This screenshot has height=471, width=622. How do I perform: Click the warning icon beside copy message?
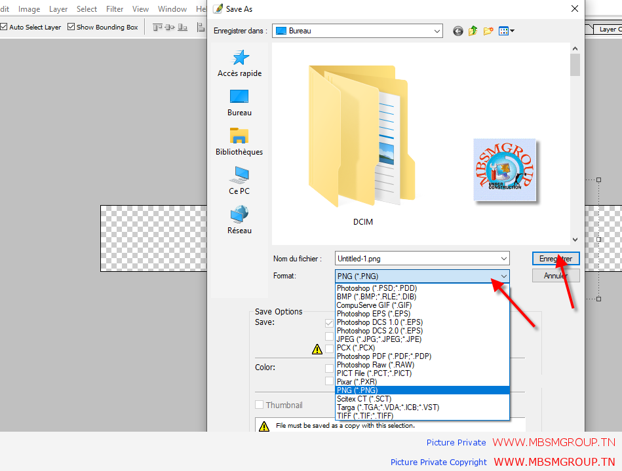tap(264, 426)
